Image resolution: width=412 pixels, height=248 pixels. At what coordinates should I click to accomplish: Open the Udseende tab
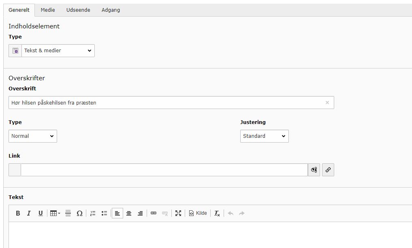coord(78,10)
